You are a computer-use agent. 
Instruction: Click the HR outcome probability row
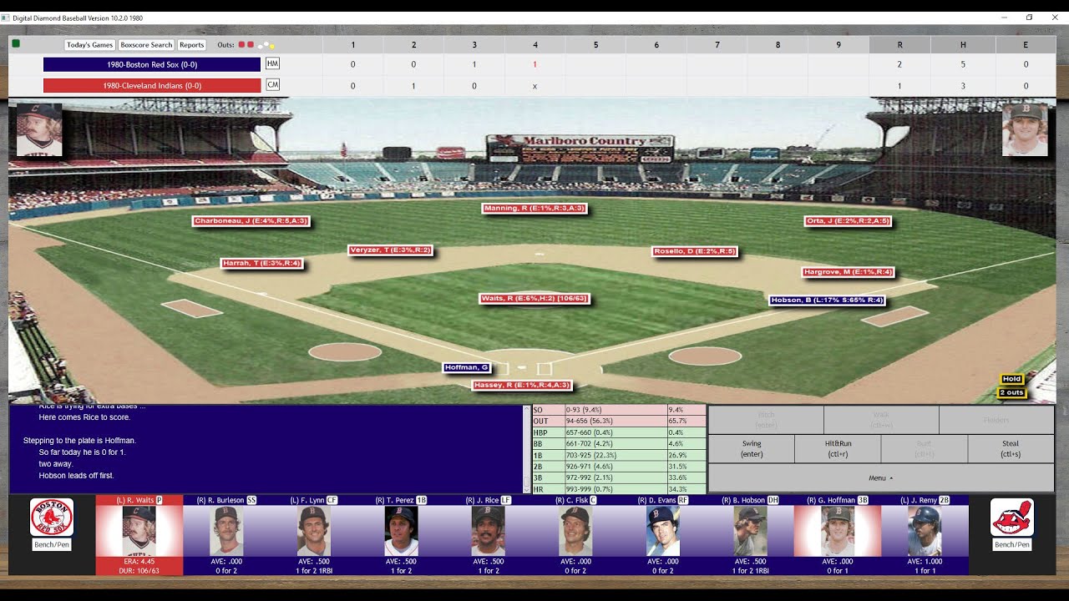click(619, 488)
